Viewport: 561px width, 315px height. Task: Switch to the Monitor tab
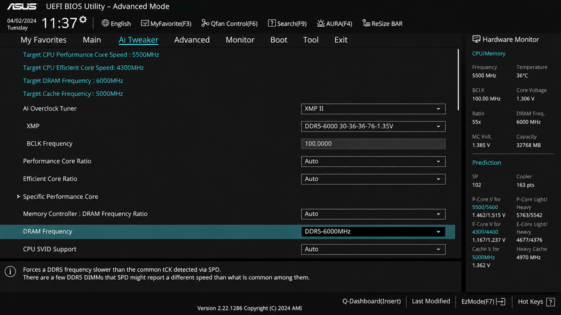click(x=240, y=40)
